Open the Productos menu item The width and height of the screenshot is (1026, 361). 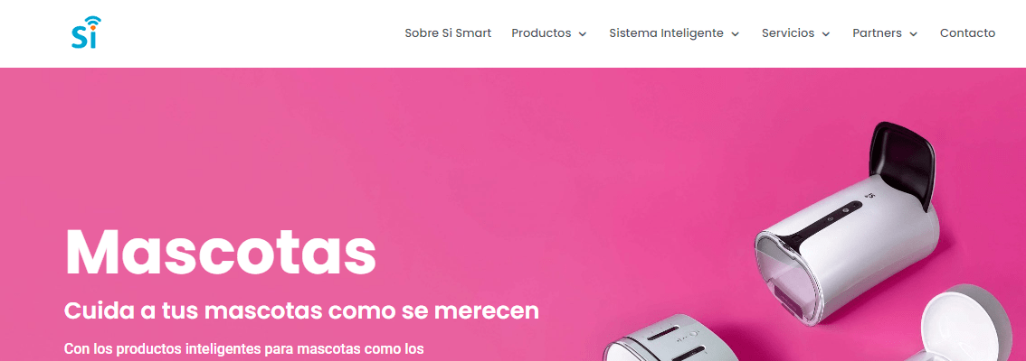(x=541, y=33)
